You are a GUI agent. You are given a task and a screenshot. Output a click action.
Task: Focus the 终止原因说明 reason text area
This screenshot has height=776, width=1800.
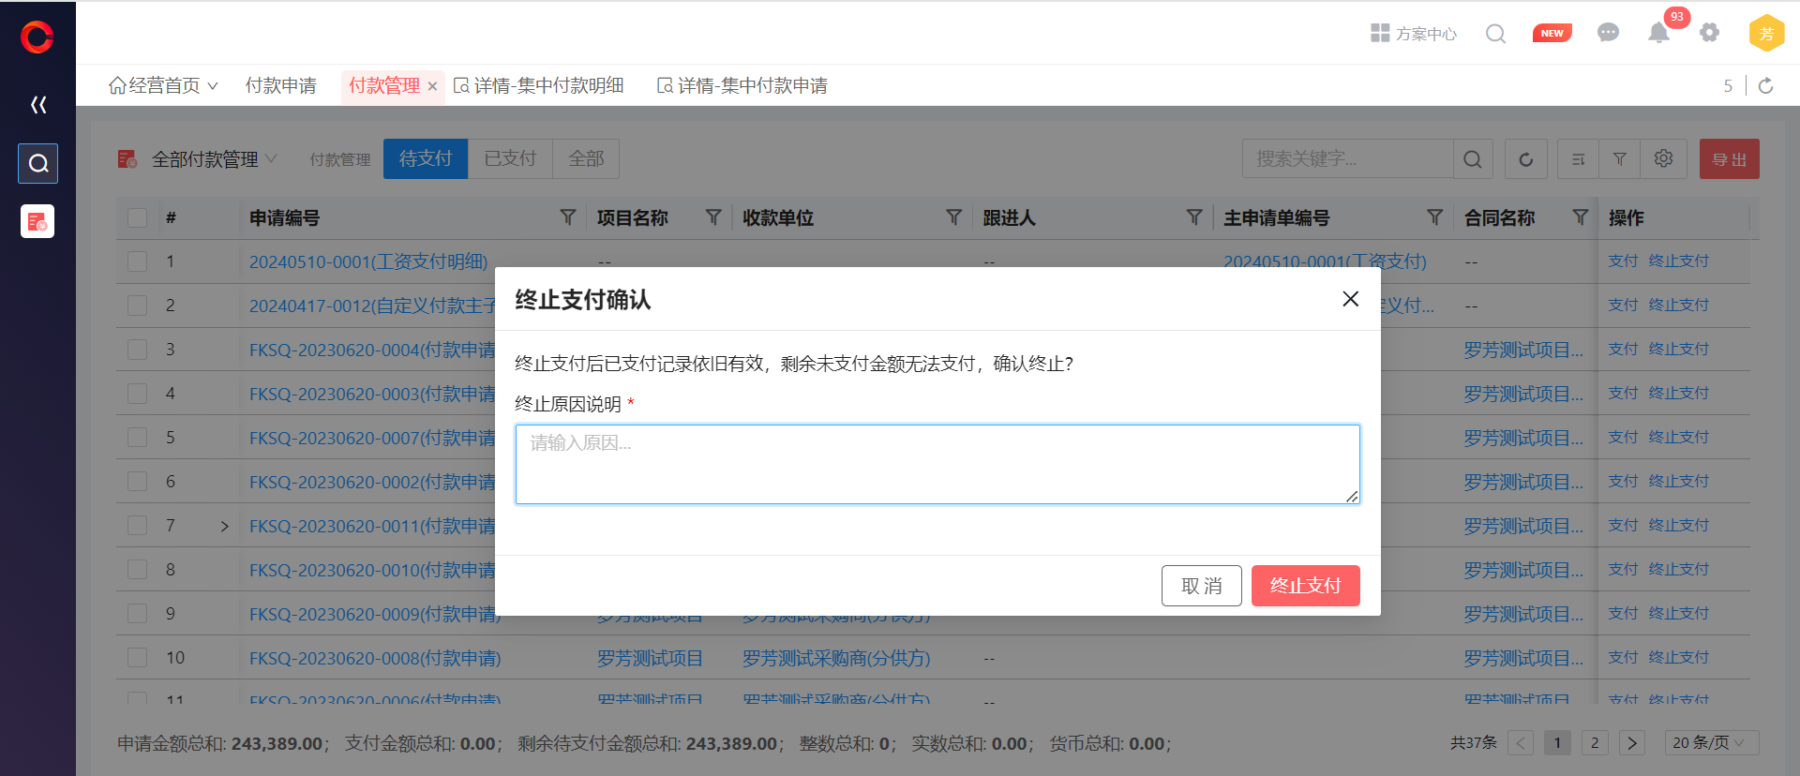(937, 464)
